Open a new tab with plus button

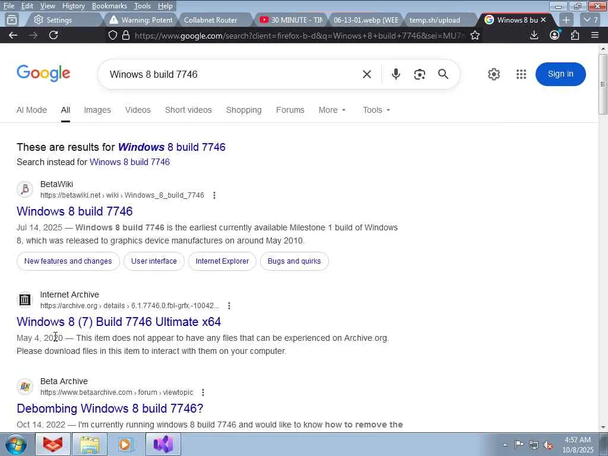pos(566,20)
